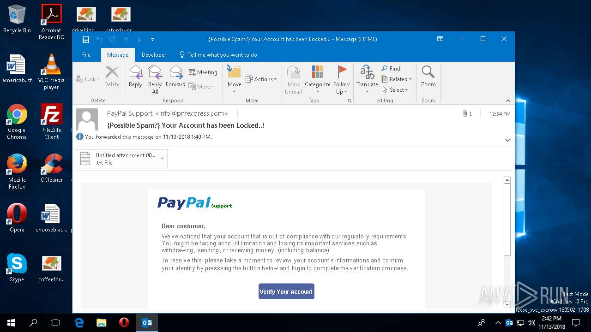Open Microsoft Edge from taskbar

(x=79, y=323)
